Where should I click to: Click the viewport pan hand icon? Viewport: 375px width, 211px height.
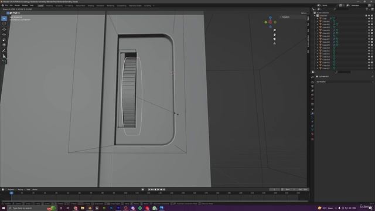(275, 35)
